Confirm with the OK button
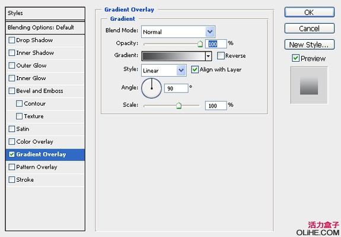This screenshot has height=237, width=341. pos(310,12)
